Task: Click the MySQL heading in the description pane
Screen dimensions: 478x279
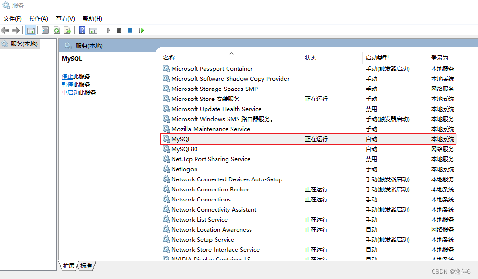Action: tap(72, 59)
